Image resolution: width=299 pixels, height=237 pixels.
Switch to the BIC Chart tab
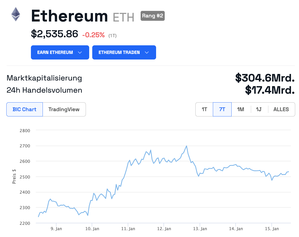tap(25, 109)
